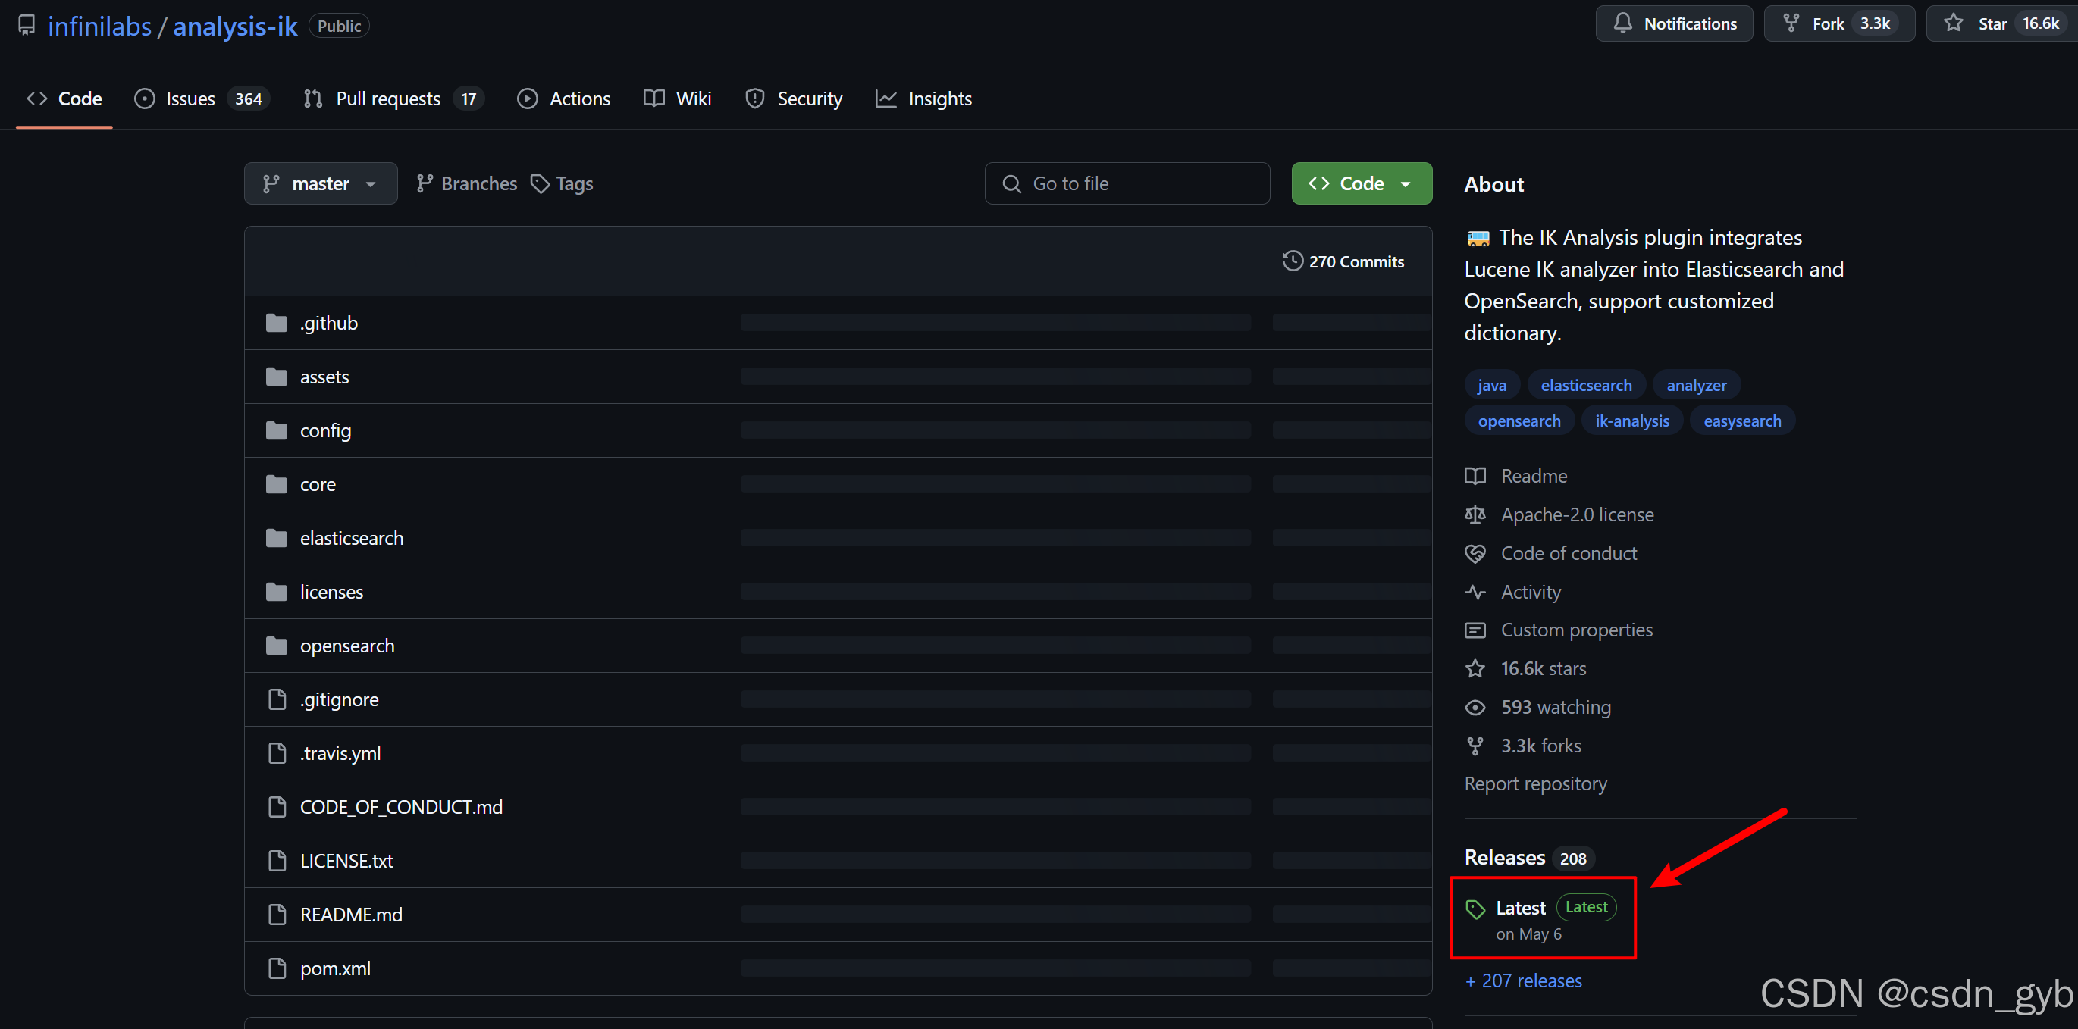Click the Activity pulse icon
This screenshot has height=1029, width=2078.
1475,592
